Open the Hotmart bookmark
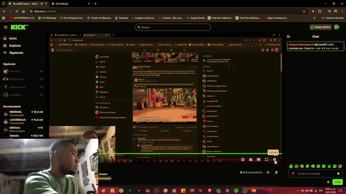Viewport: 346px width, 194px height. (171, 18)
